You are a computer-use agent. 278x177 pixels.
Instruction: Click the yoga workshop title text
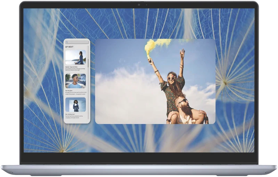point(71,67)
